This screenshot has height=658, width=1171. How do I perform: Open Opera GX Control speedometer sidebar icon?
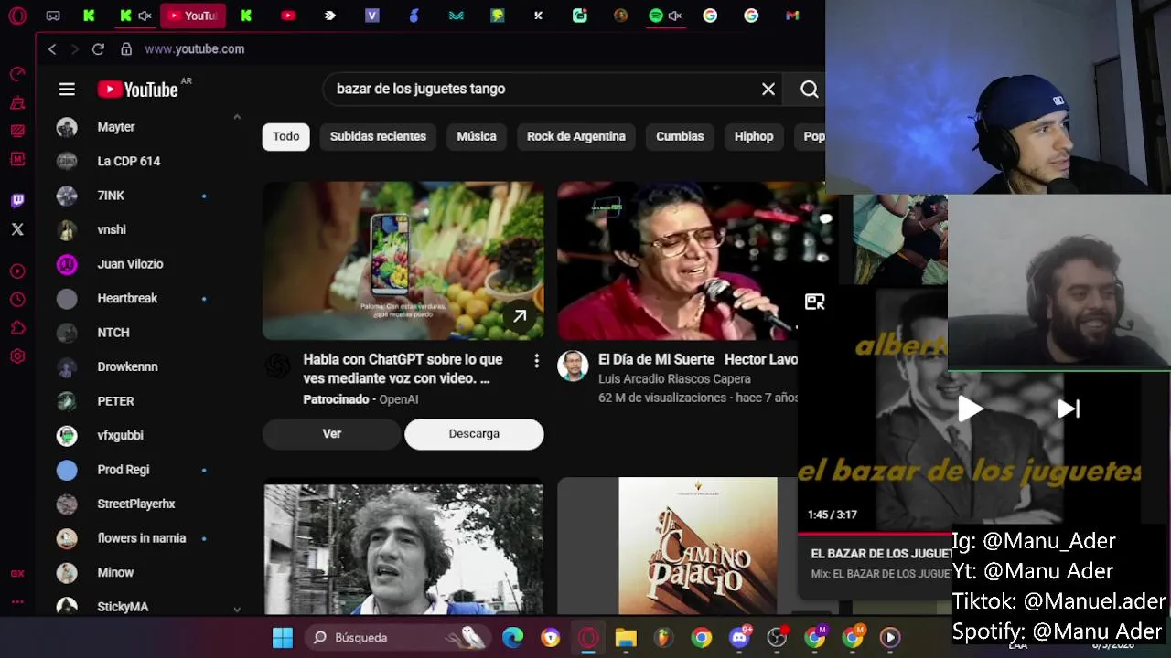(x=17, y=74)
